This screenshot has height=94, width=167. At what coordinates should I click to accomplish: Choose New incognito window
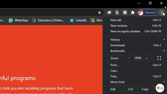(x=135, y=31)
